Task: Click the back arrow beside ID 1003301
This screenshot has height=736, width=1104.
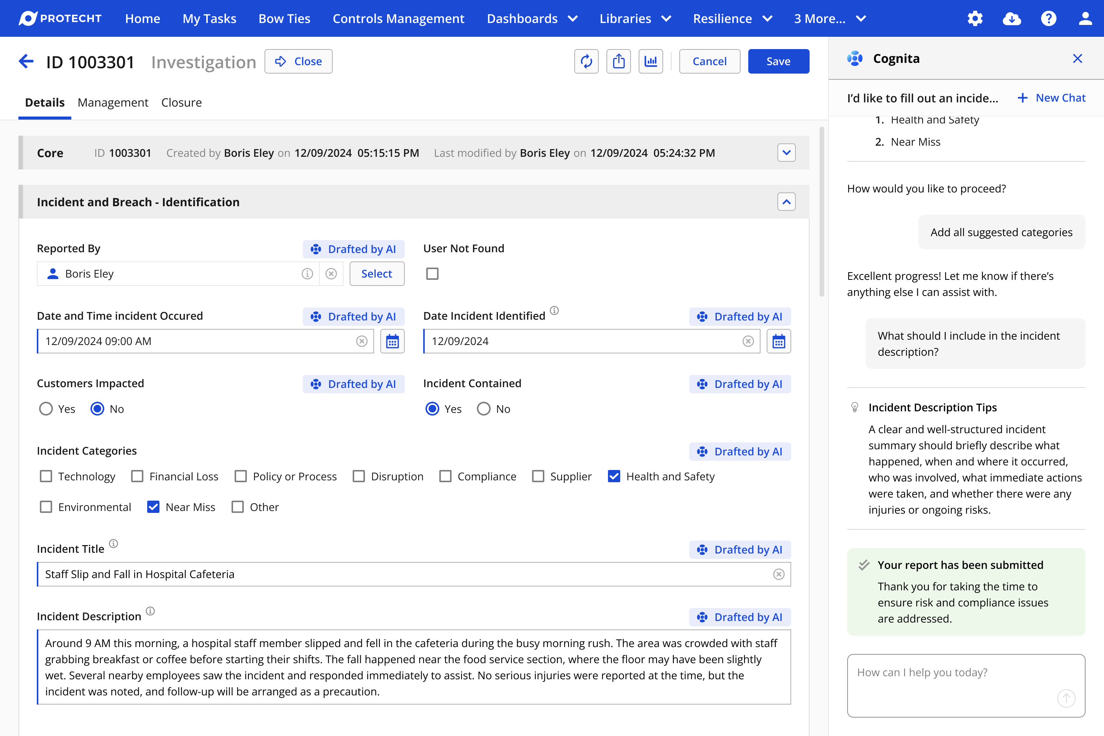Action: click(26, 61)
